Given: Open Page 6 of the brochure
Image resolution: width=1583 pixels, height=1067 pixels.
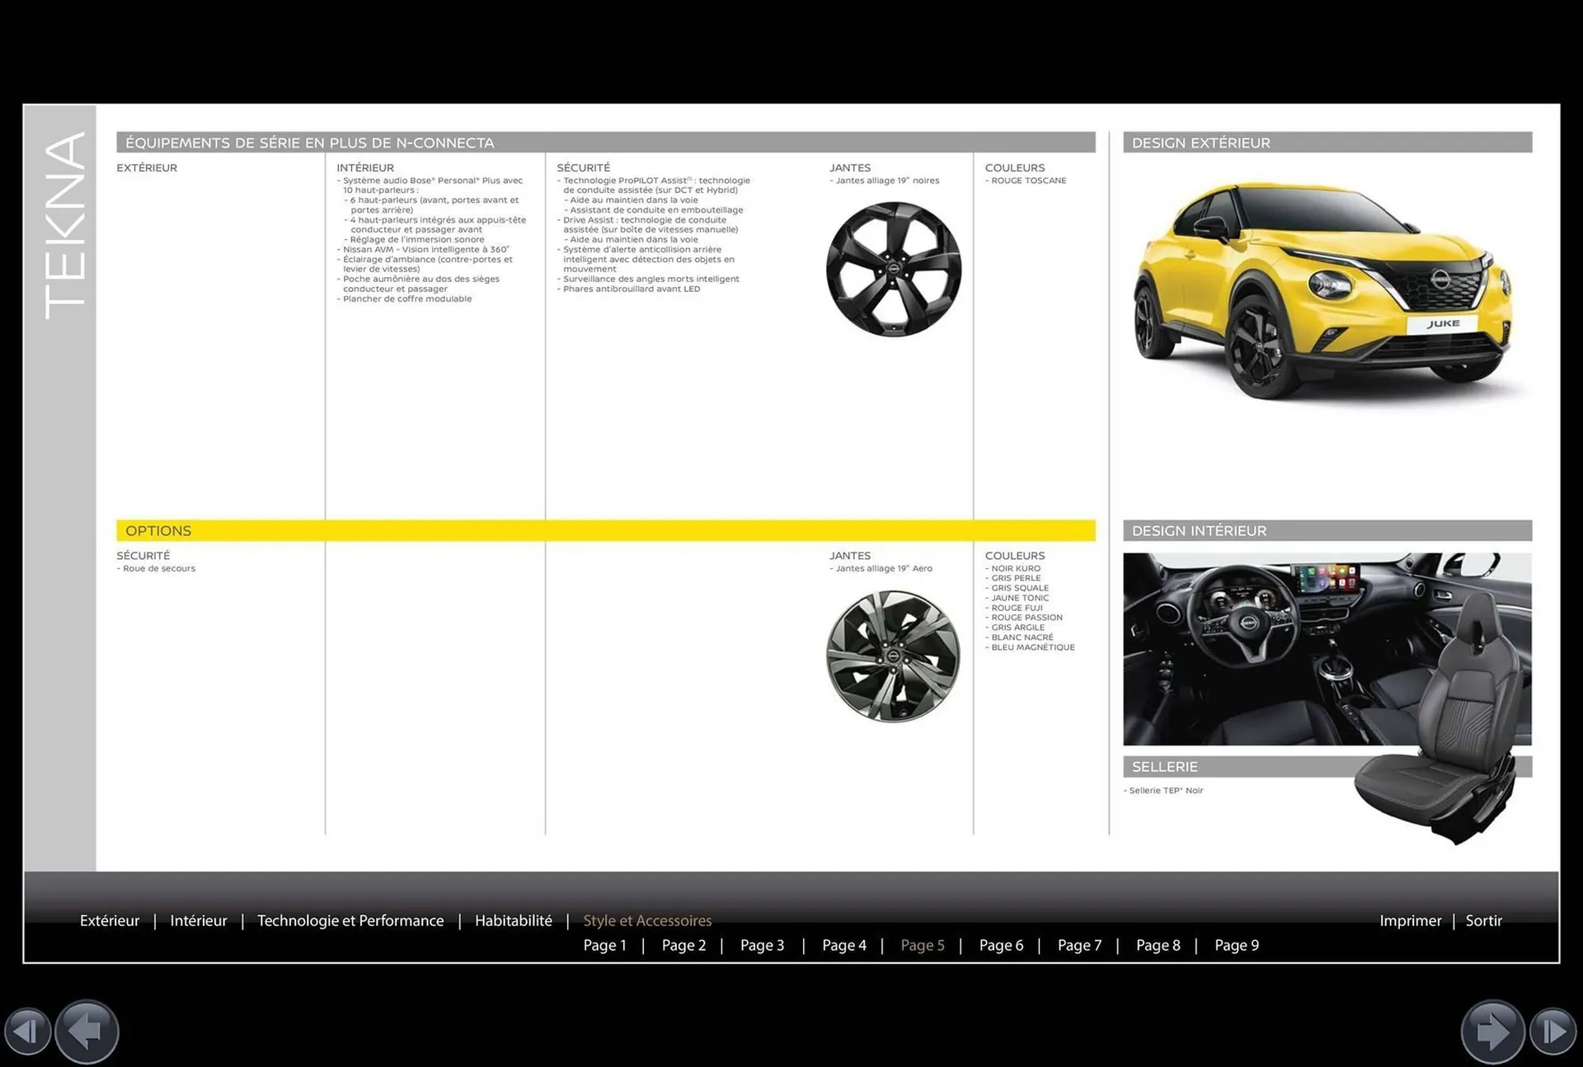Looking at the screenshot, I should coord(1002,945).
